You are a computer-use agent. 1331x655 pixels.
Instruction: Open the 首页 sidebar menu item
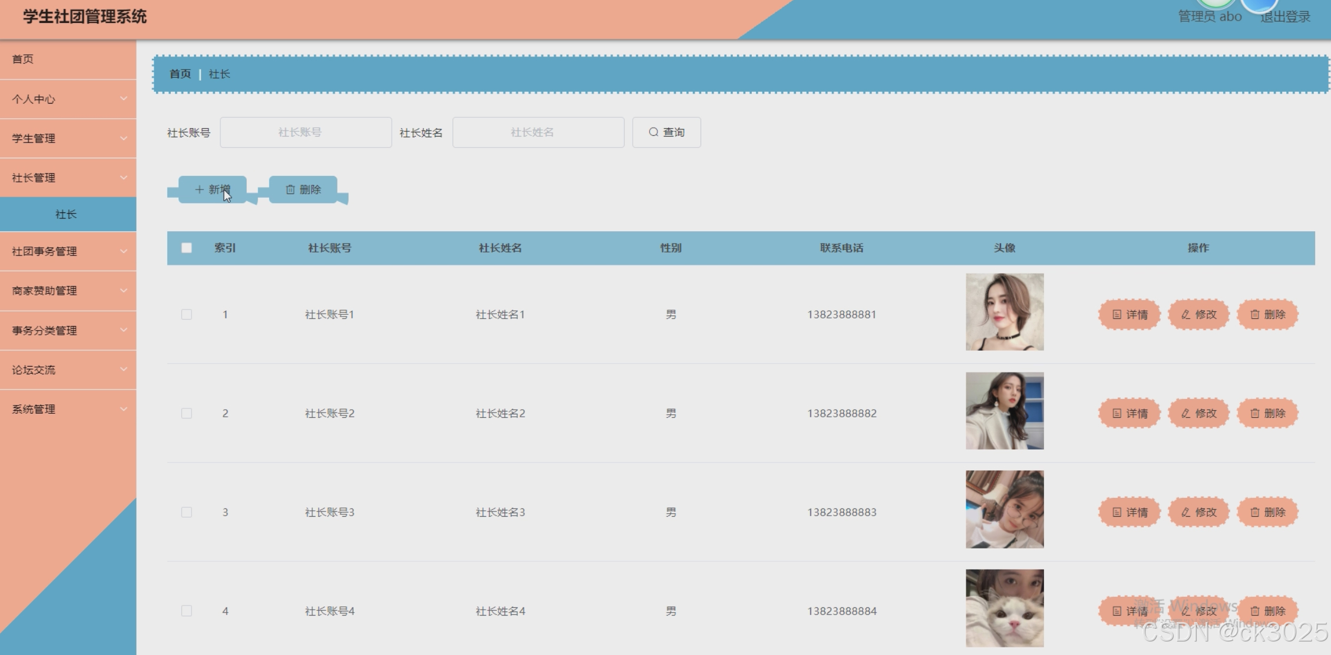pos(68,59)
